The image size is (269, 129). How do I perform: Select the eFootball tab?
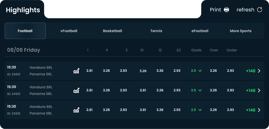[200, 31]
